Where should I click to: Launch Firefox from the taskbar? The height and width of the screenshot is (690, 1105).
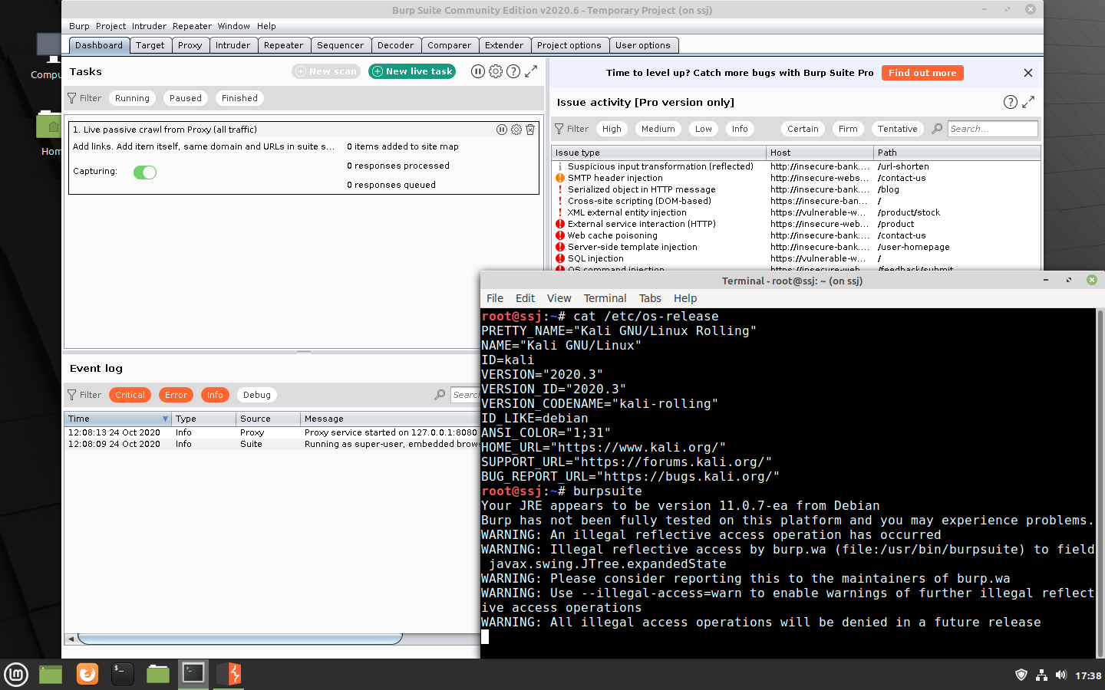tap(87, 675)
